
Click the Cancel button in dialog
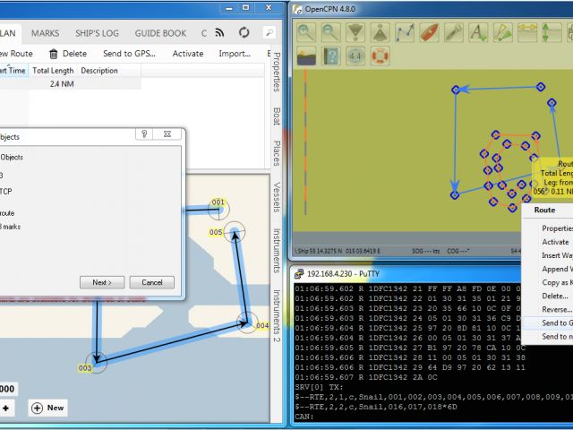(151, 282)
